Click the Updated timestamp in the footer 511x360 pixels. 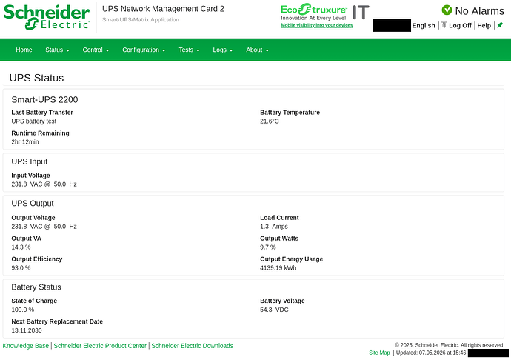pyautogui.click(x=431, y=353)
